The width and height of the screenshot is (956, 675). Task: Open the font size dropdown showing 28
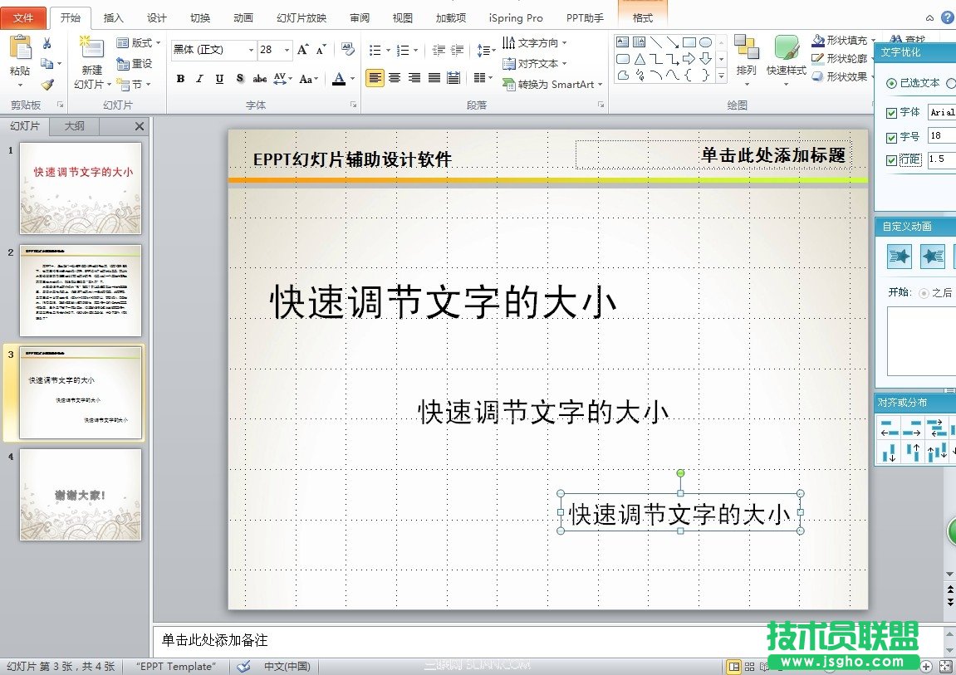(x=285, y=50)
